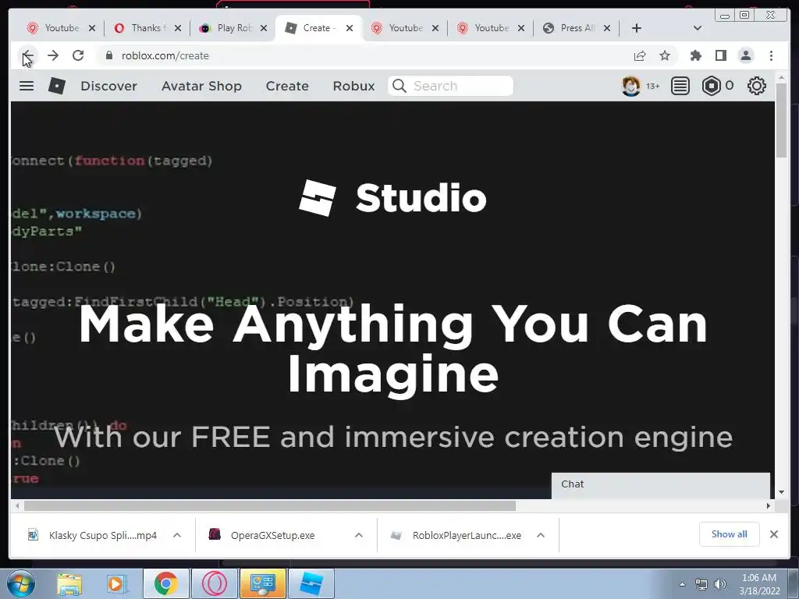Launch Windows Media Player from taskbar
799x599 pixels.
[115, 583]
